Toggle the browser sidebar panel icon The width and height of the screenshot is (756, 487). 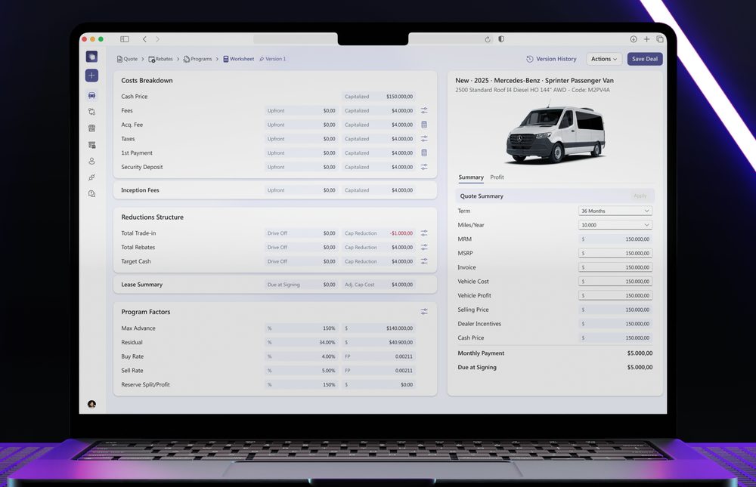(125, 39)
